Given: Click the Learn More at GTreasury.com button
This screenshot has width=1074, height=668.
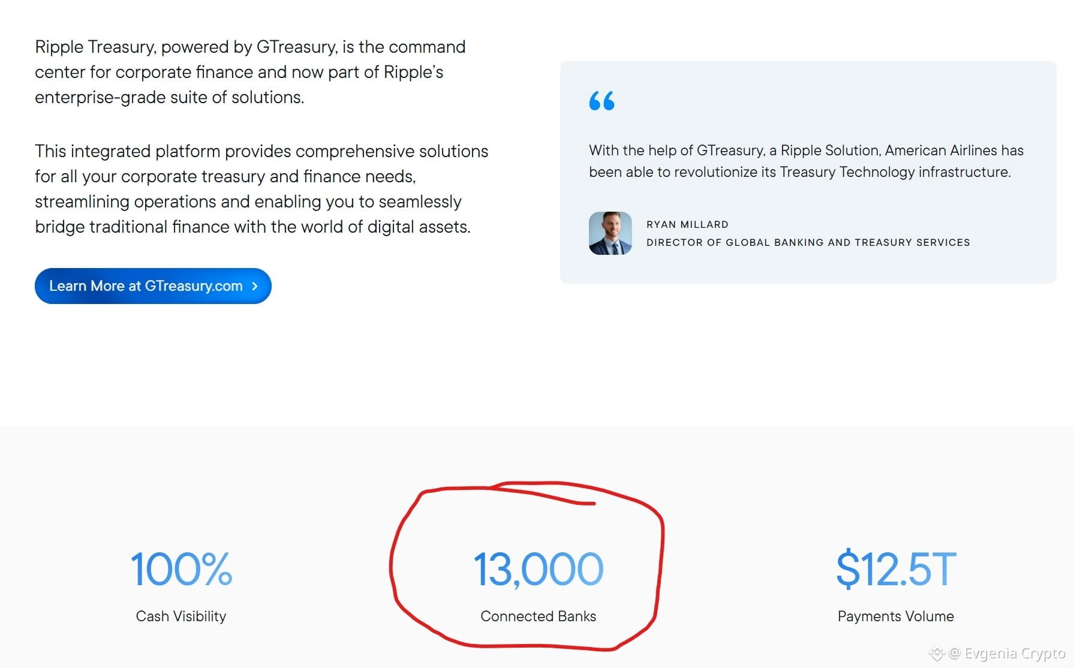Looking at the screenshot, I should [153, 286].
